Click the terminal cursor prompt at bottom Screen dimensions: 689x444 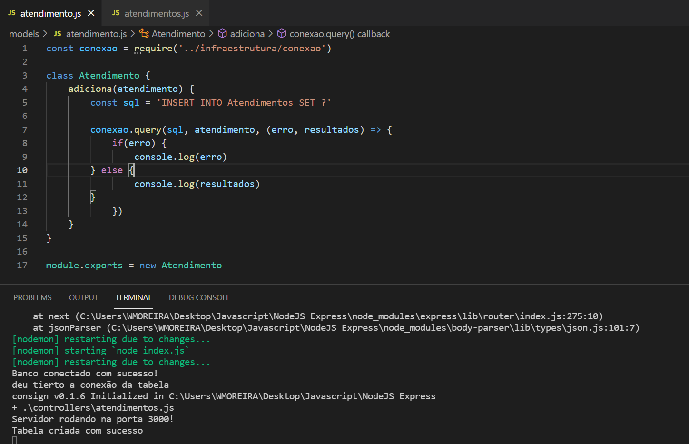tap(15, 440)
